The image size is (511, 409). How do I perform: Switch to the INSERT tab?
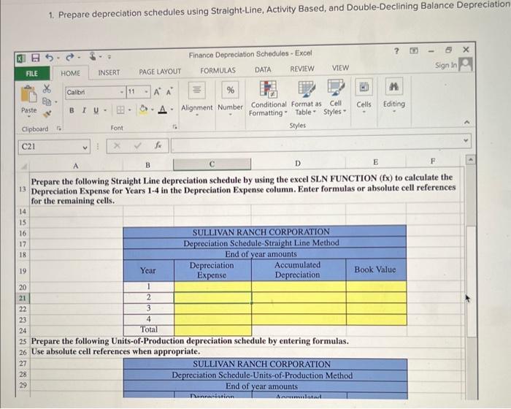coord(109,72)
